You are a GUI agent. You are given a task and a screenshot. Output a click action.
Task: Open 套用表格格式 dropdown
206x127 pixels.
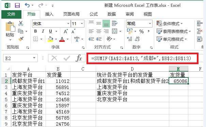tap(174, 31)
